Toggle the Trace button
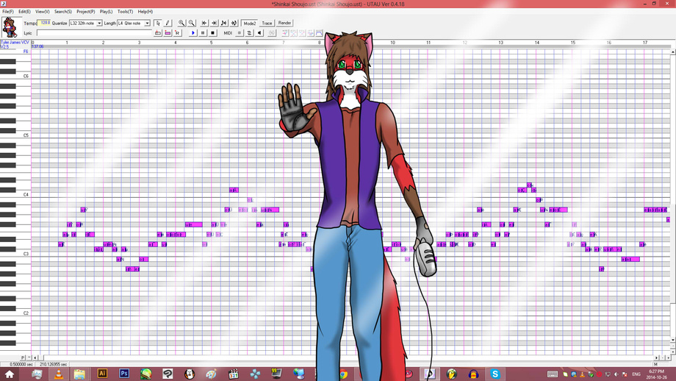This screenshot has width=676, height=381. click(267, 24)
